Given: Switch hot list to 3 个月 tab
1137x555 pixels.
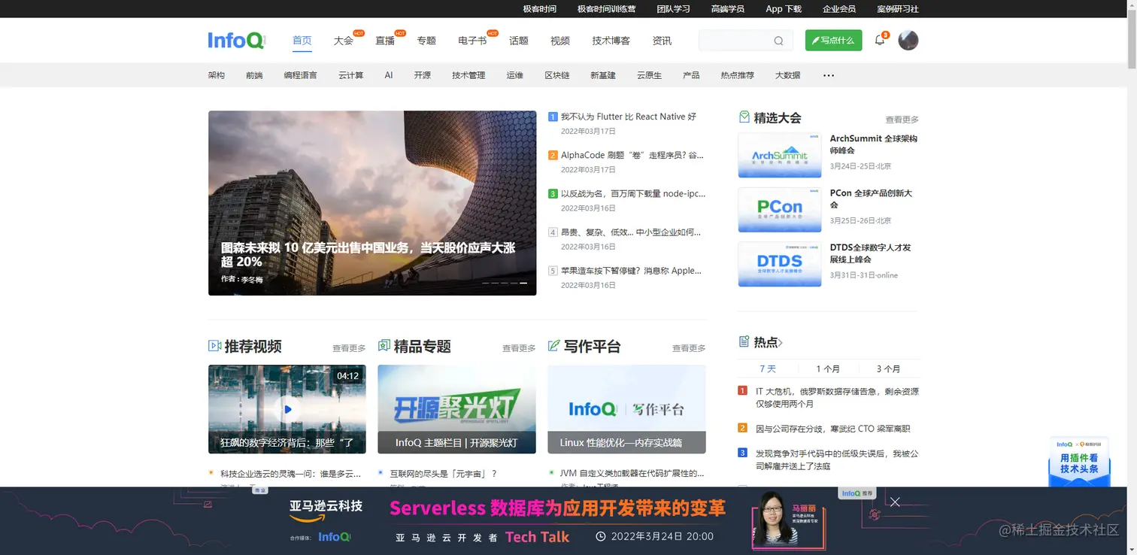Looking at the screenshot, I should (888, 368).
